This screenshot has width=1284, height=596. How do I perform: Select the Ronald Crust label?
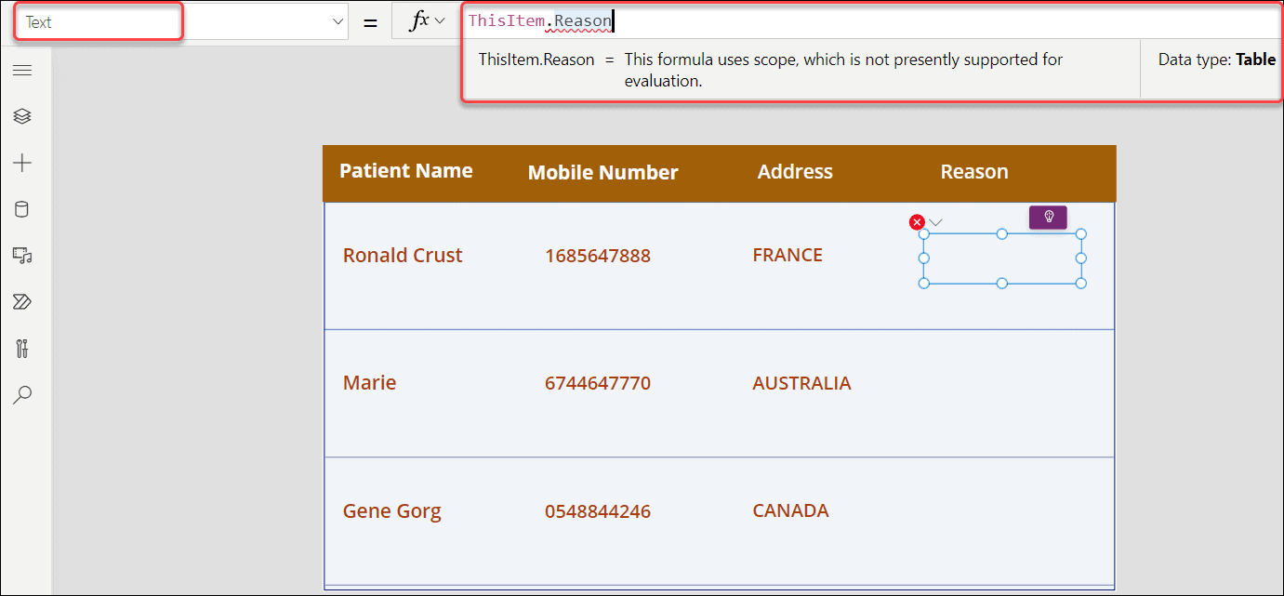(403, 256)
